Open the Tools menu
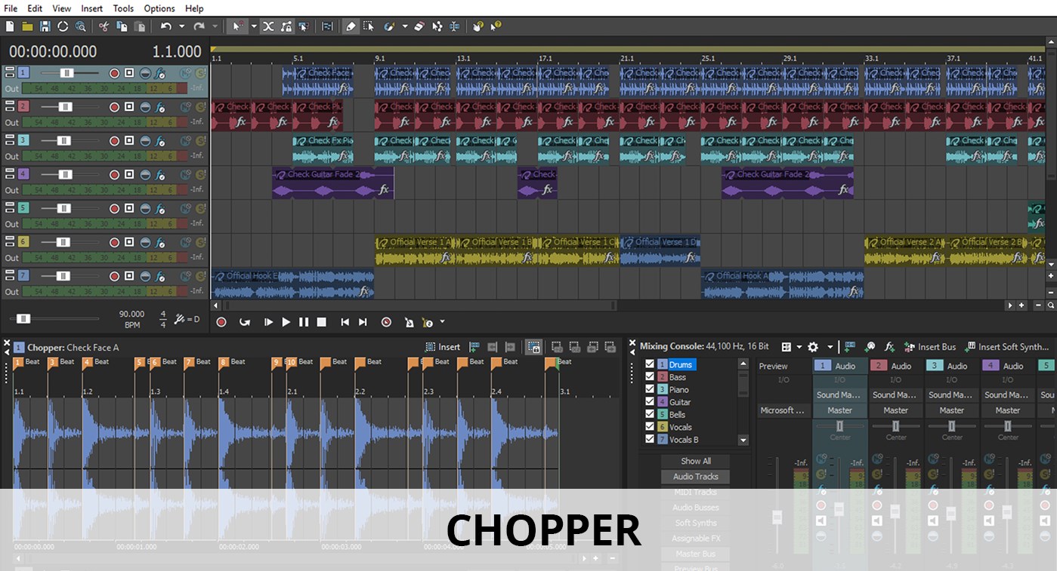The width and height of the screenshot is (1057, 571). pyautogui.click(x=123, y=8)
